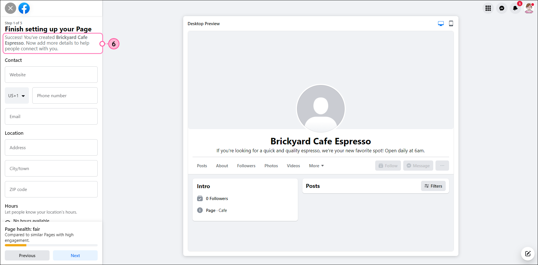Close the page setup with the X icon

coord(10,8)
